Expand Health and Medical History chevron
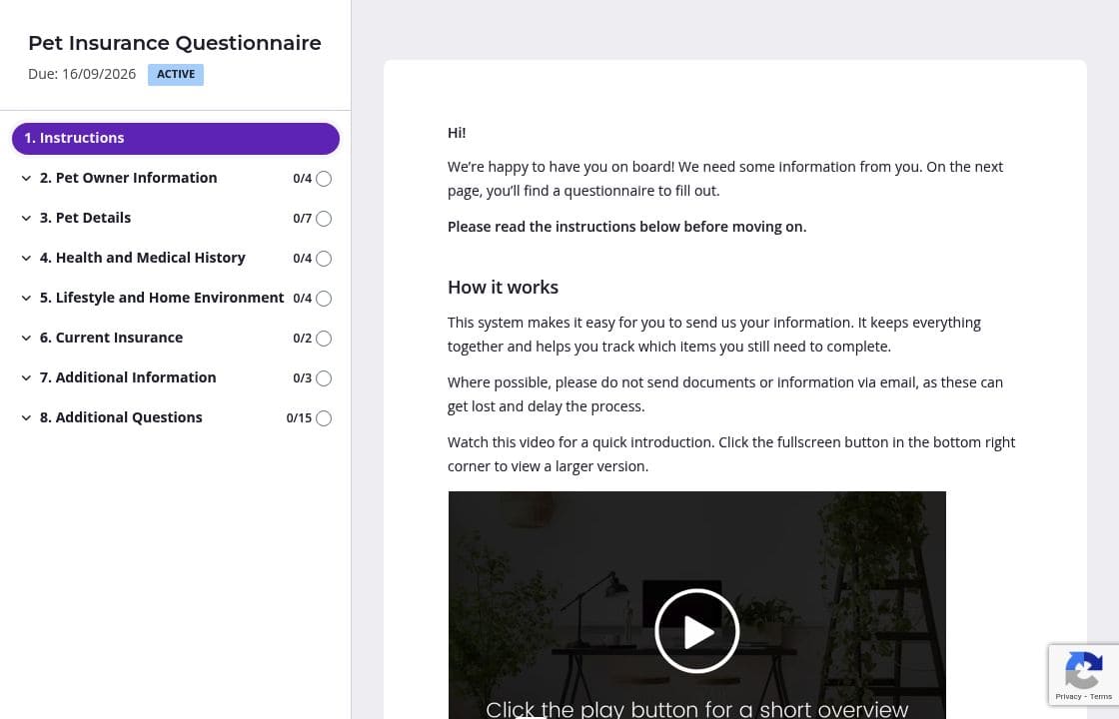Viewport: 1119px width, 719px height. [26, 259]
